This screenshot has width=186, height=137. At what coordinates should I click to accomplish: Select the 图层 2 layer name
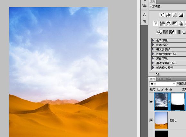(173, 120)
